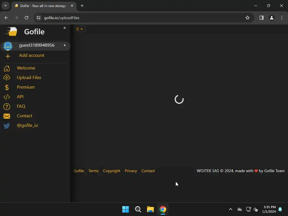288x216 pixels.
Task: Click the FAQ question mark icon
Action: point(7,107)
